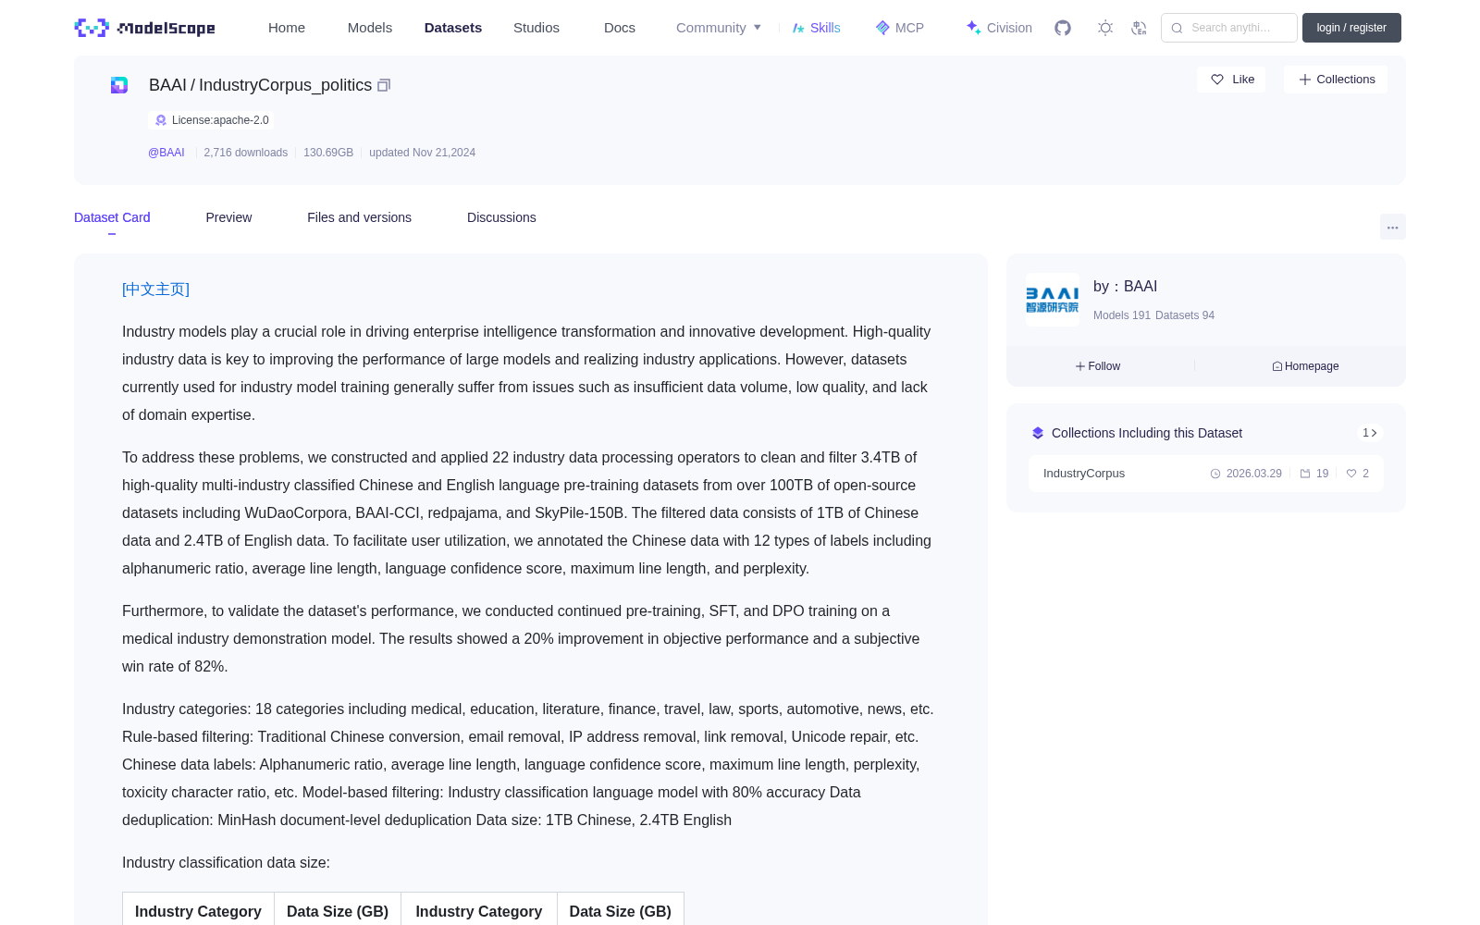The height and width of the screenshot is (925, 1480).
Task: Click the BAAI organization logo thumbnail
Action: click(1052, 300)
